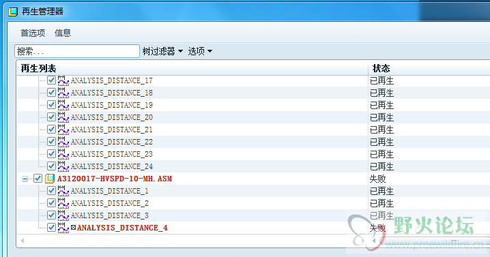Click the analysis icon for ANALYSIS_DISTANCE_20
The image size is (490, 257).
(x=63, y=117)
